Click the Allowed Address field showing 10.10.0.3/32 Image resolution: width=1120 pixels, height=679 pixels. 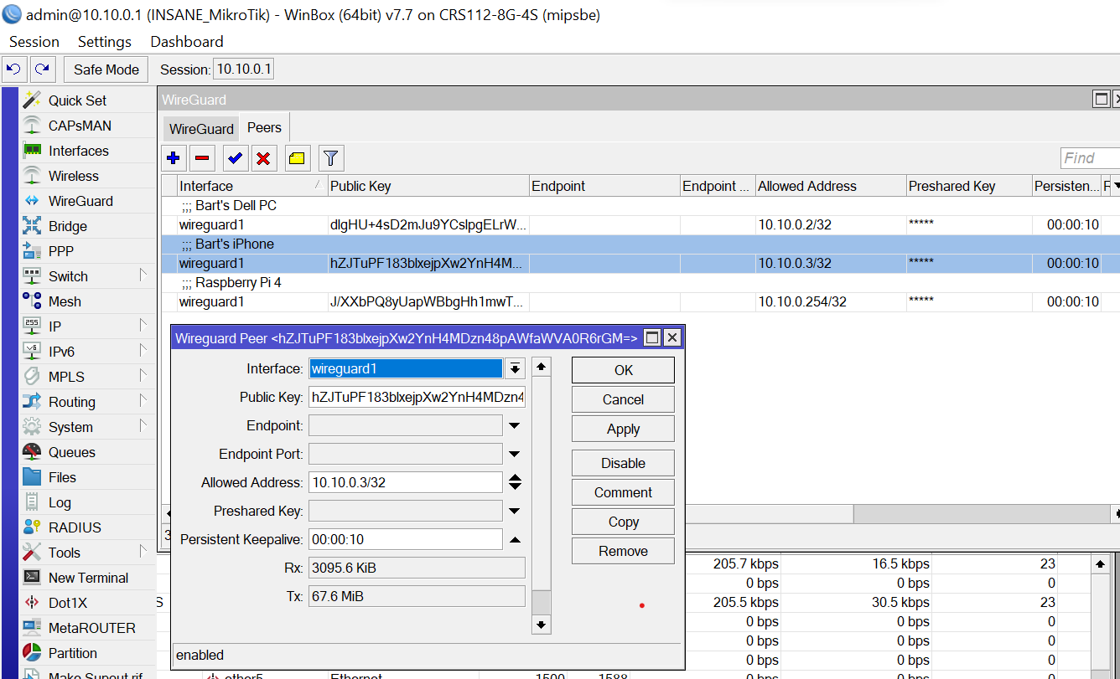(406, 482)
